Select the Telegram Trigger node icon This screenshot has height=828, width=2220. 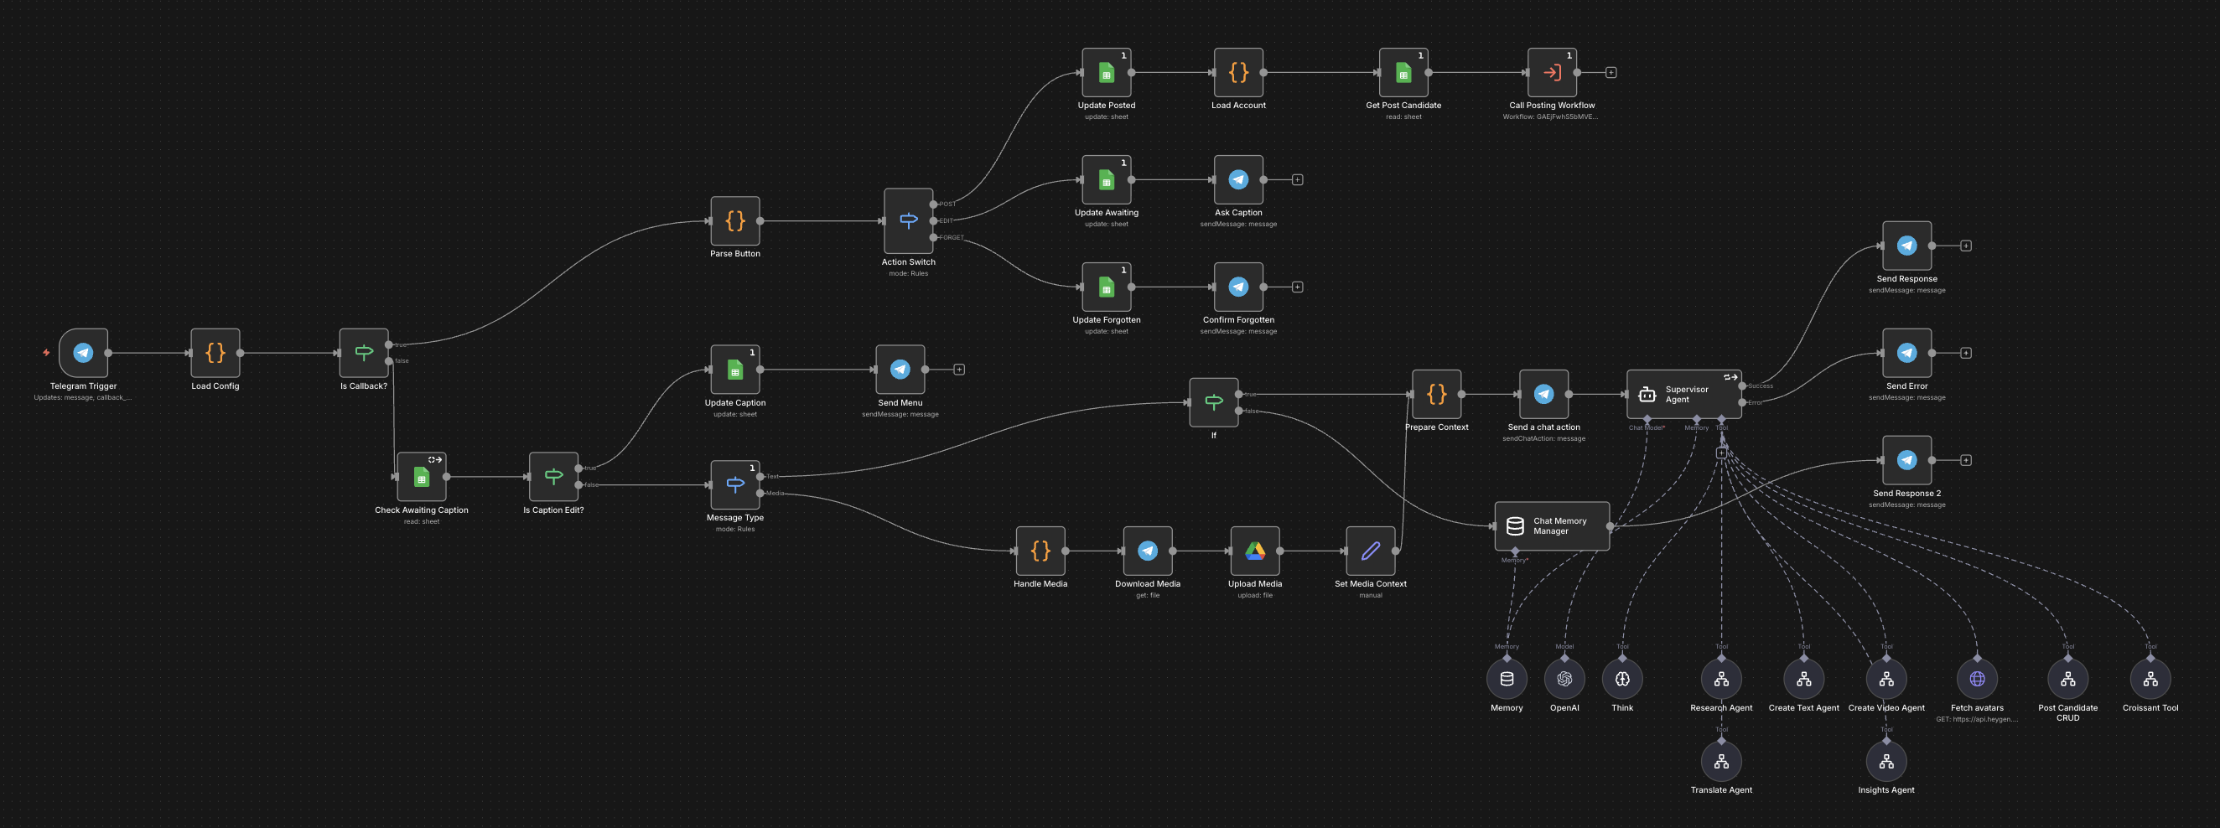pyautogui.click(x=82, y=352)
